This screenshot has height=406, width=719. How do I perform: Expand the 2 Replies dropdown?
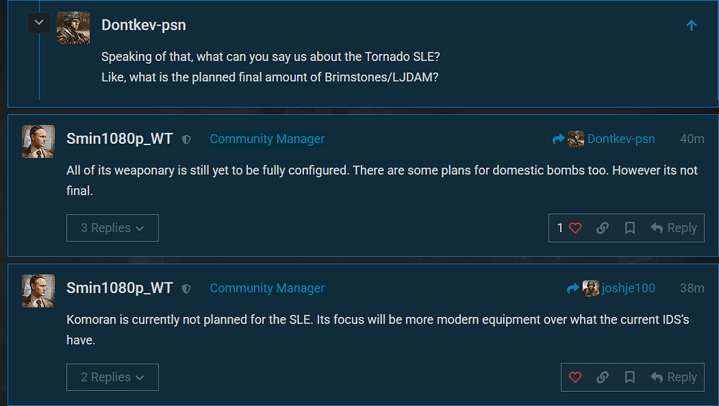(112, 377)
